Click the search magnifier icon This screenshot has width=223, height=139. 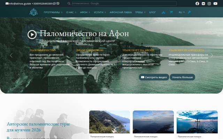pyautogui.click(x=69, y=3)
